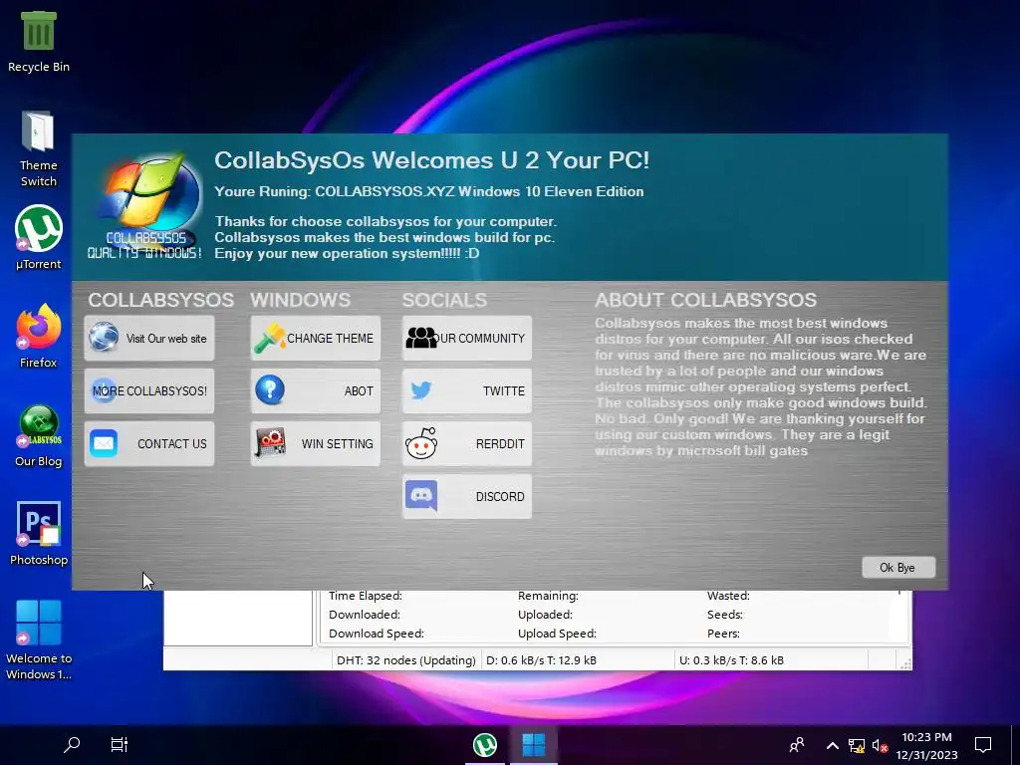Screen dimensions: 1020x765
Task: Click the DISCORD social button
Action: point(467,496)
